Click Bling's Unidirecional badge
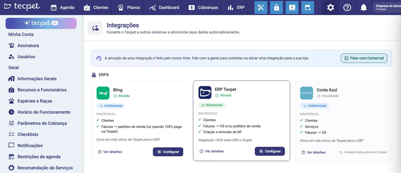This screenshot has height=173, width=401. [x=111, y=106]
